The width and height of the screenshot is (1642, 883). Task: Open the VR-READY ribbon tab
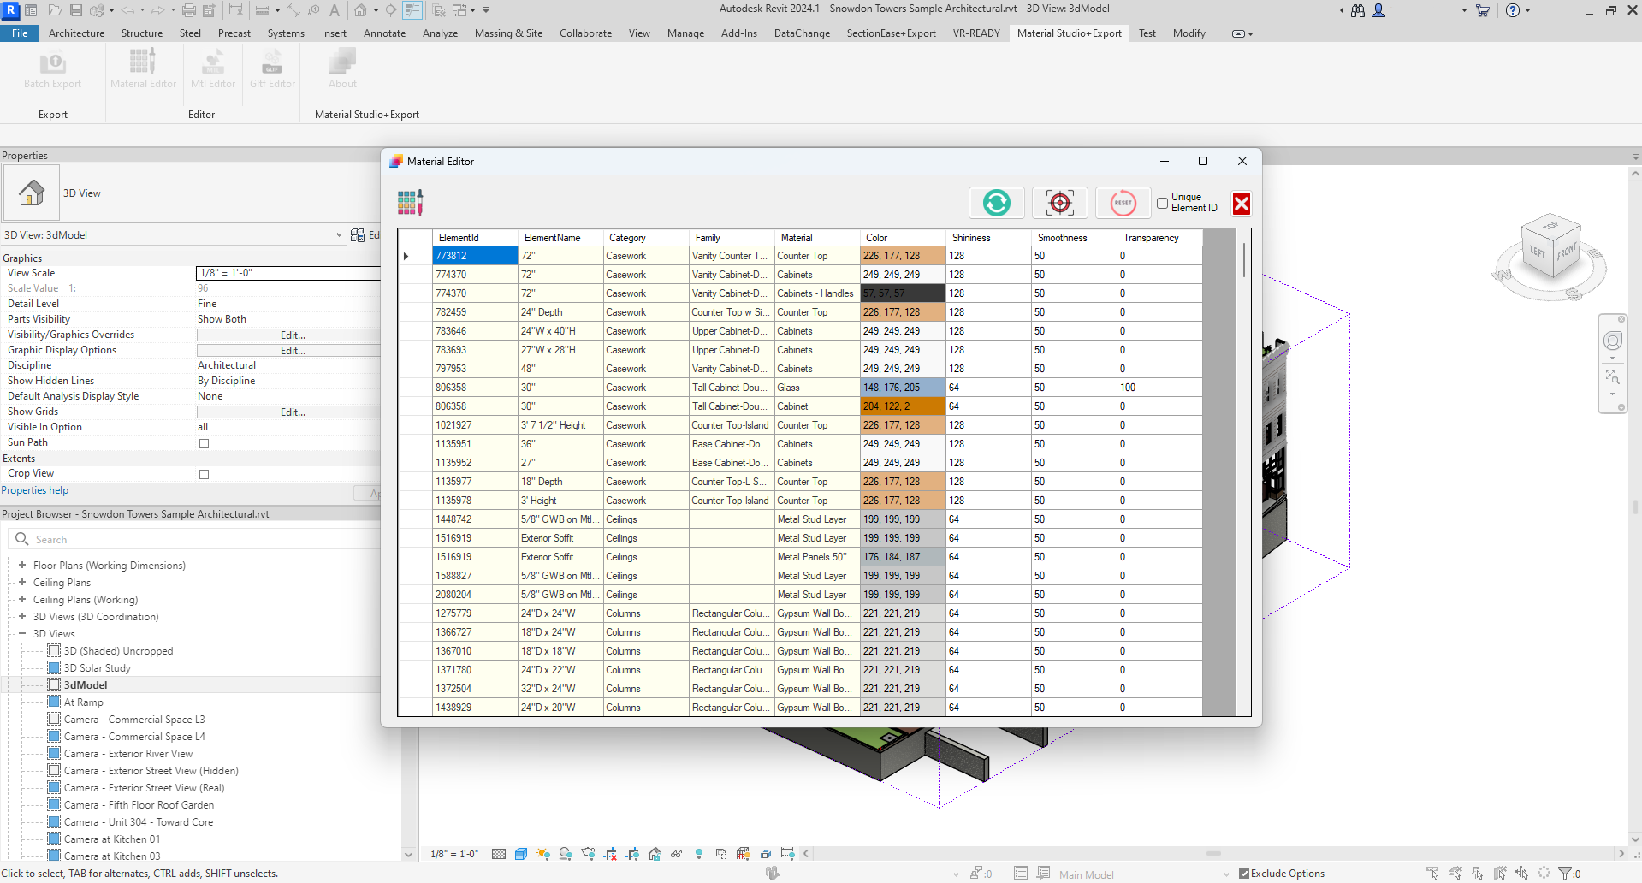tap(976, 33)
